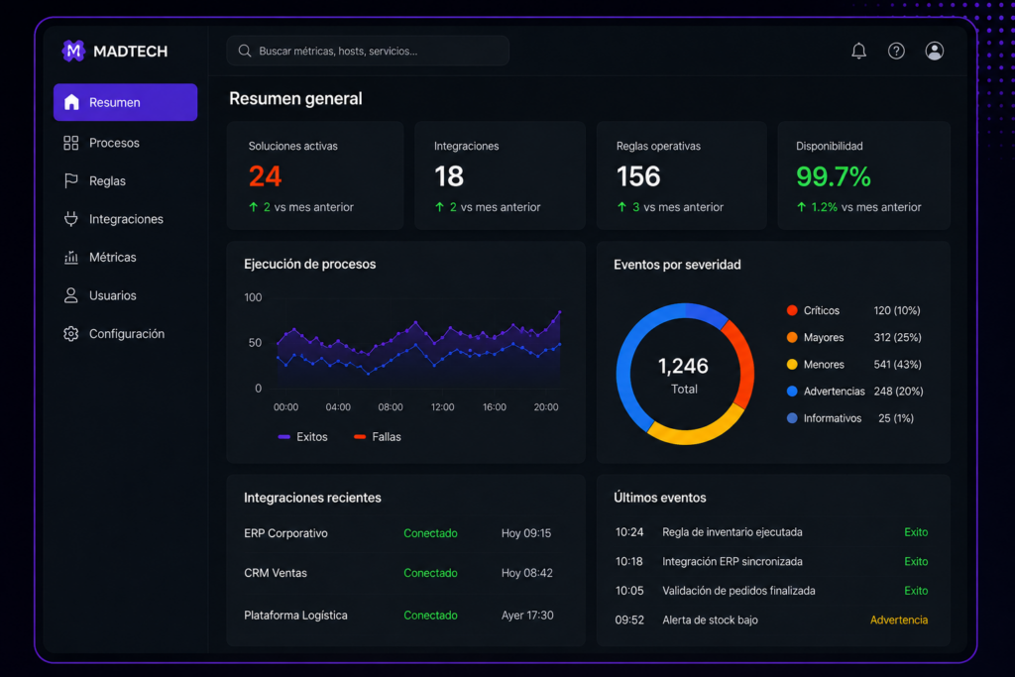This screenshot has width=1015, height=677.
Task: Click the chart icon beside Métricas
Action: click(71, 258)
